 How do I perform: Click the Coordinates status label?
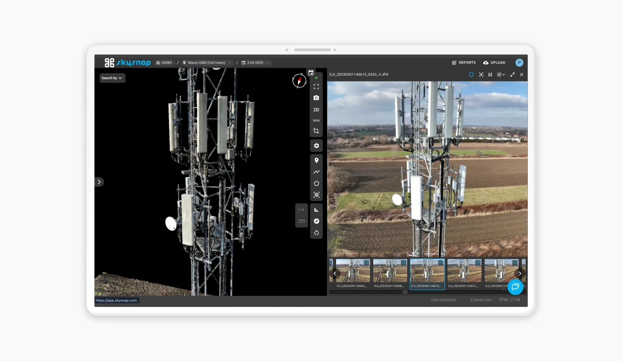pyautogui.click(x=444, y=300)
